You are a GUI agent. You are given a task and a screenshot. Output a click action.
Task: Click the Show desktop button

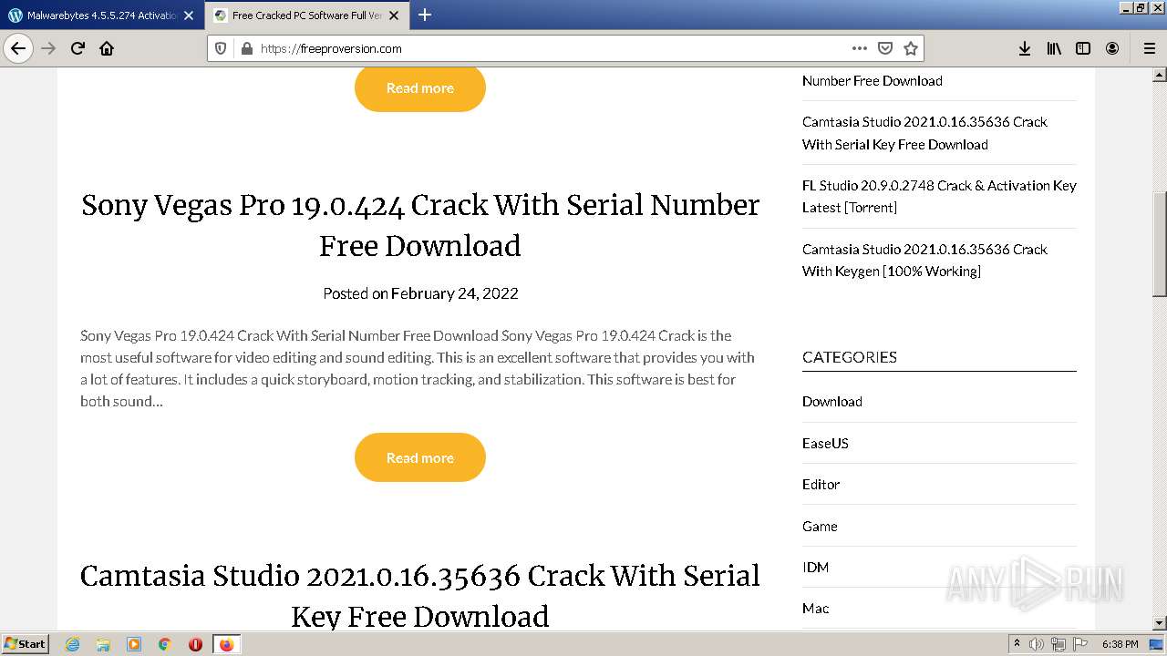1157,644
